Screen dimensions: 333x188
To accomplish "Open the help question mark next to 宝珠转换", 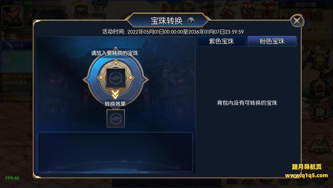I will click(x=191, y=21).
